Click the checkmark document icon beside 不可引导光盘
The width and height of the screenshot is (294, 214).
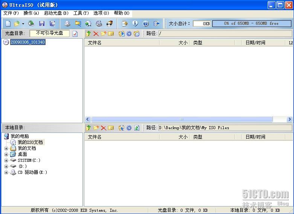pyautogui.click(x=75, y=34)
